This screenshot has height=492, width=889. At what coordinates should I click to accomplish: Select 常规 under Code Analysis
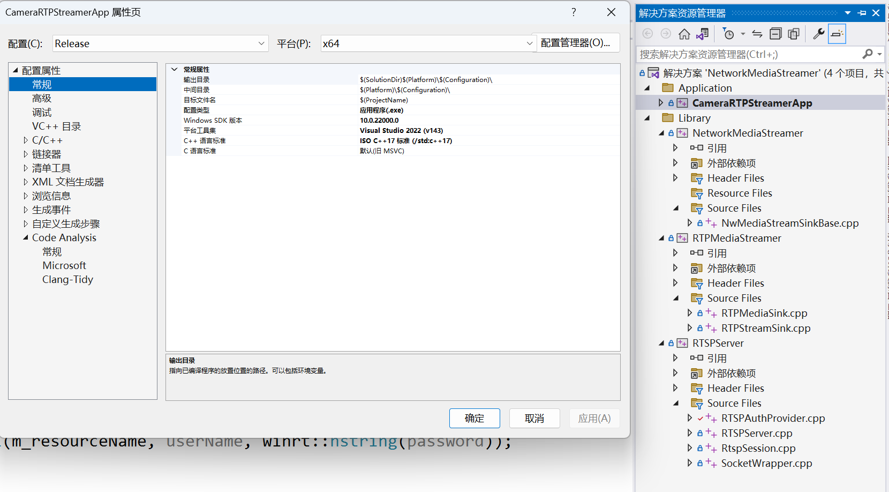click(52, 251)
